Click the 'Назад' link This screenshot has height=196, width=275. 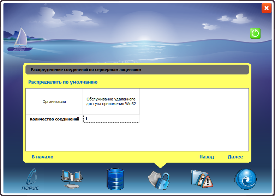pos(207,157)
